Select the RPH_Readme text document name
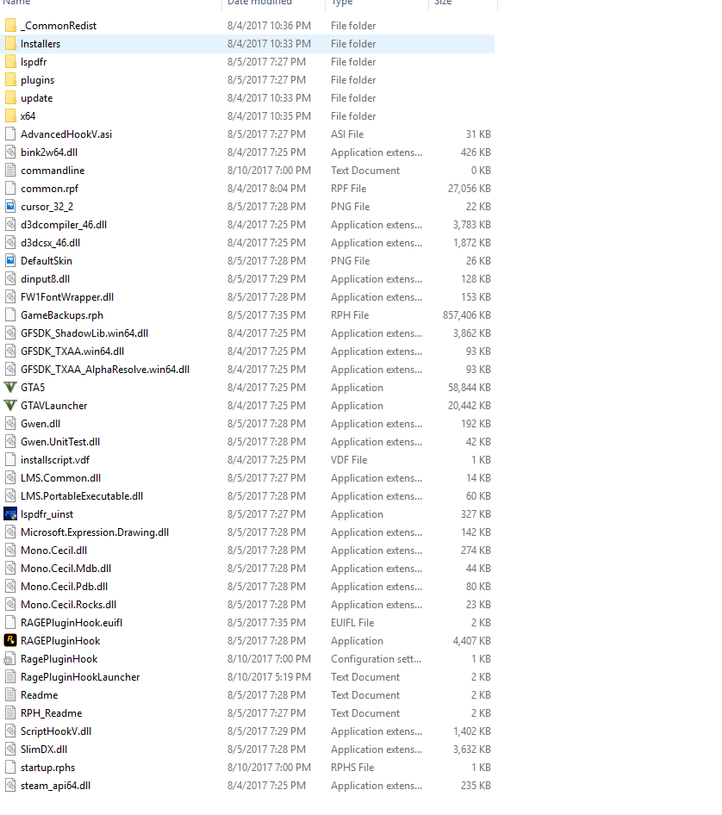This screenshot has width=722, height=815. (x=52, y=713)
